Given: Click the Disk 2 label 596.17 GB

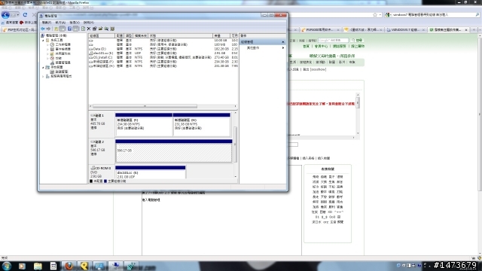Looking at the screenshot, I should point(101,151).
